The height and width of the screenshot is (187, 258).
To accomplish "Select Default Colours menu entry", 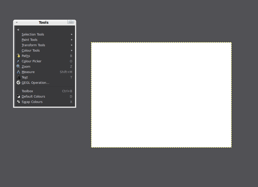I will point(44,97).
